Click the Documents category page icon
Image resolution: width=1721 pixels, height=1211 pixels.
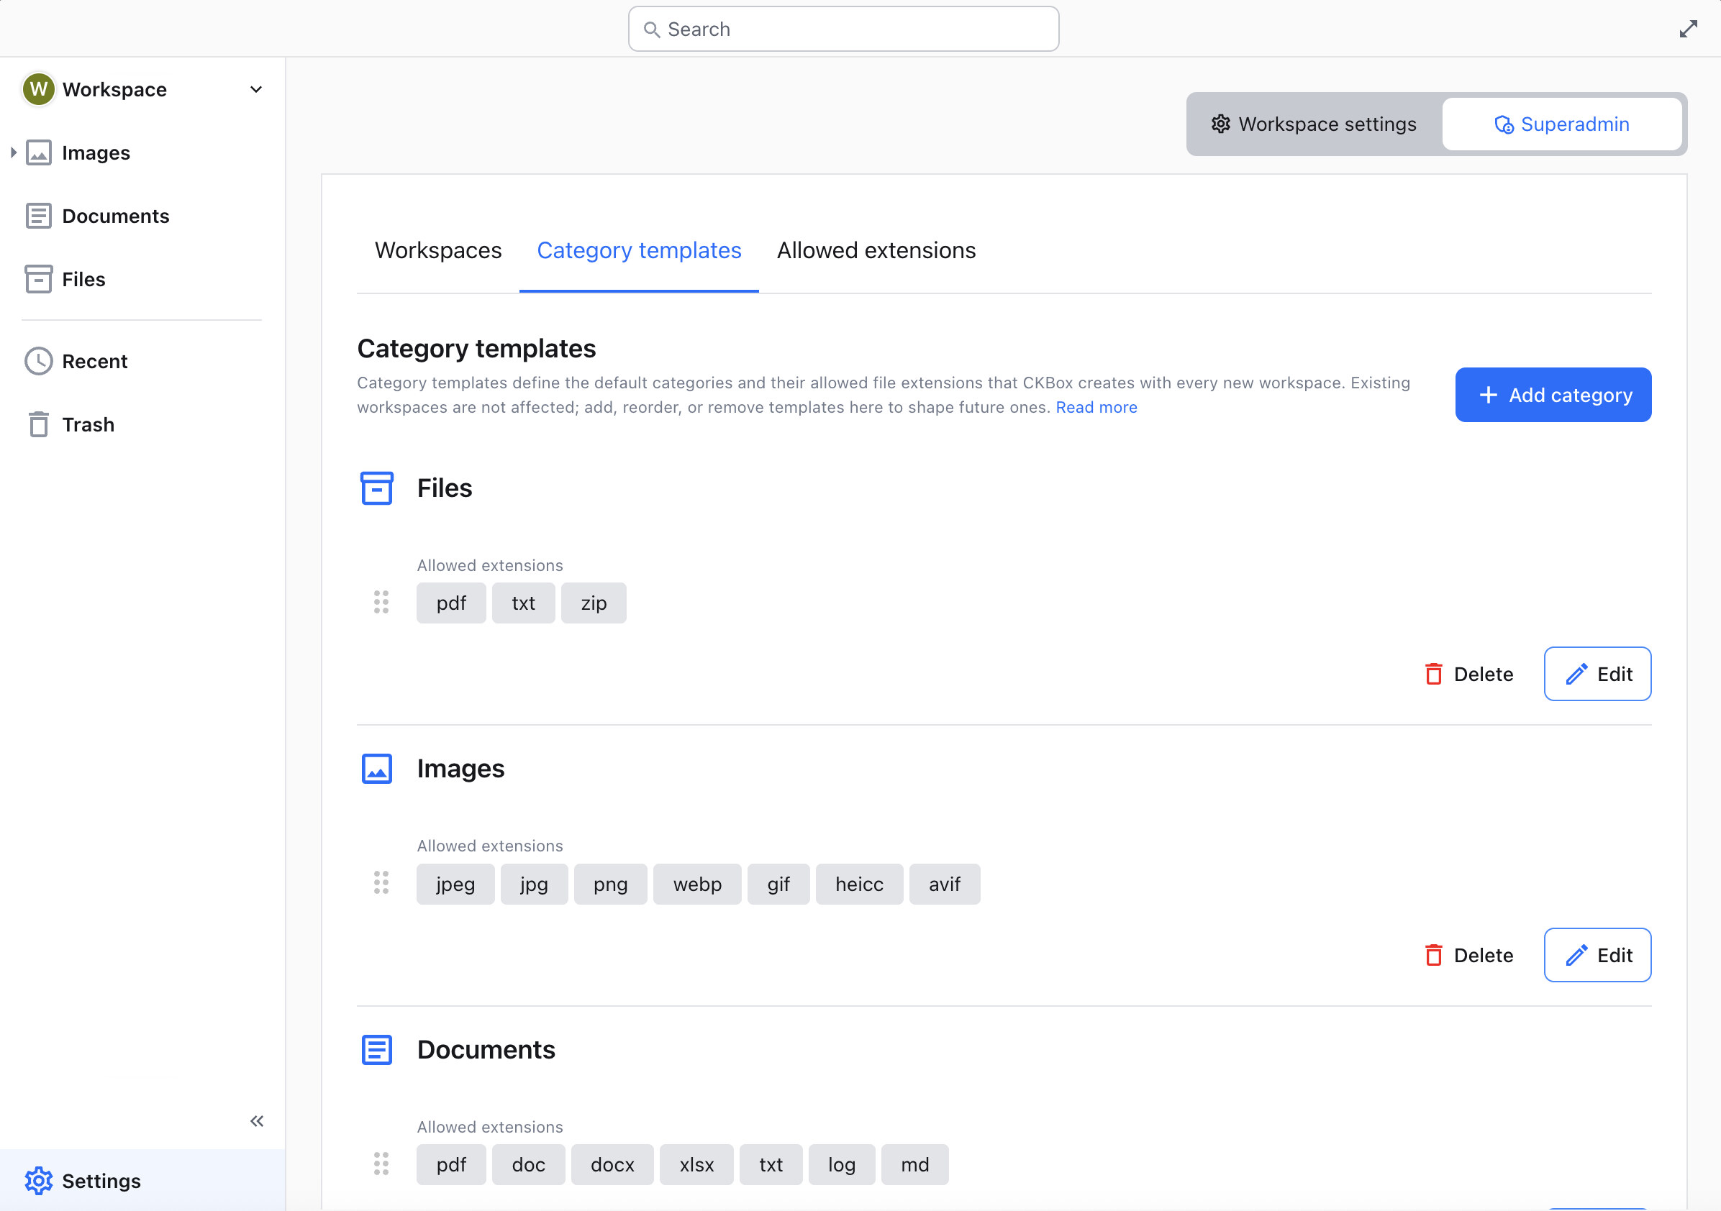(377, 1050)
